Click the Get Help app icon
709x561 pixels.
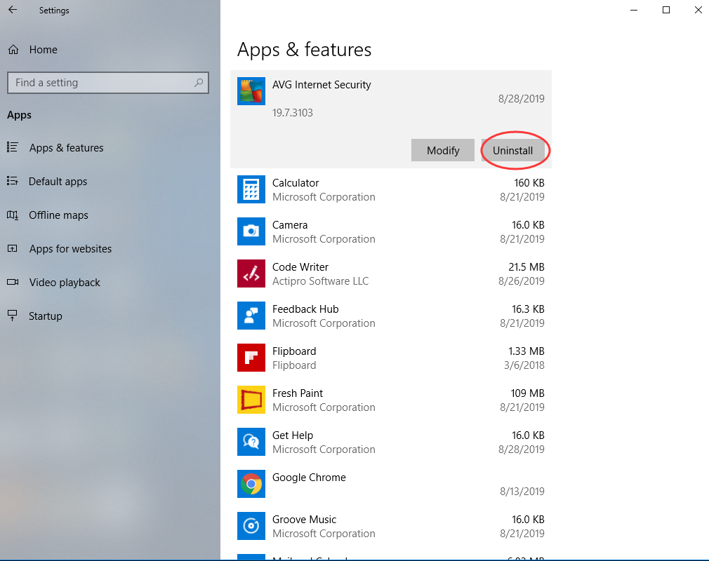pyautogui.click(x=251, y=442)
